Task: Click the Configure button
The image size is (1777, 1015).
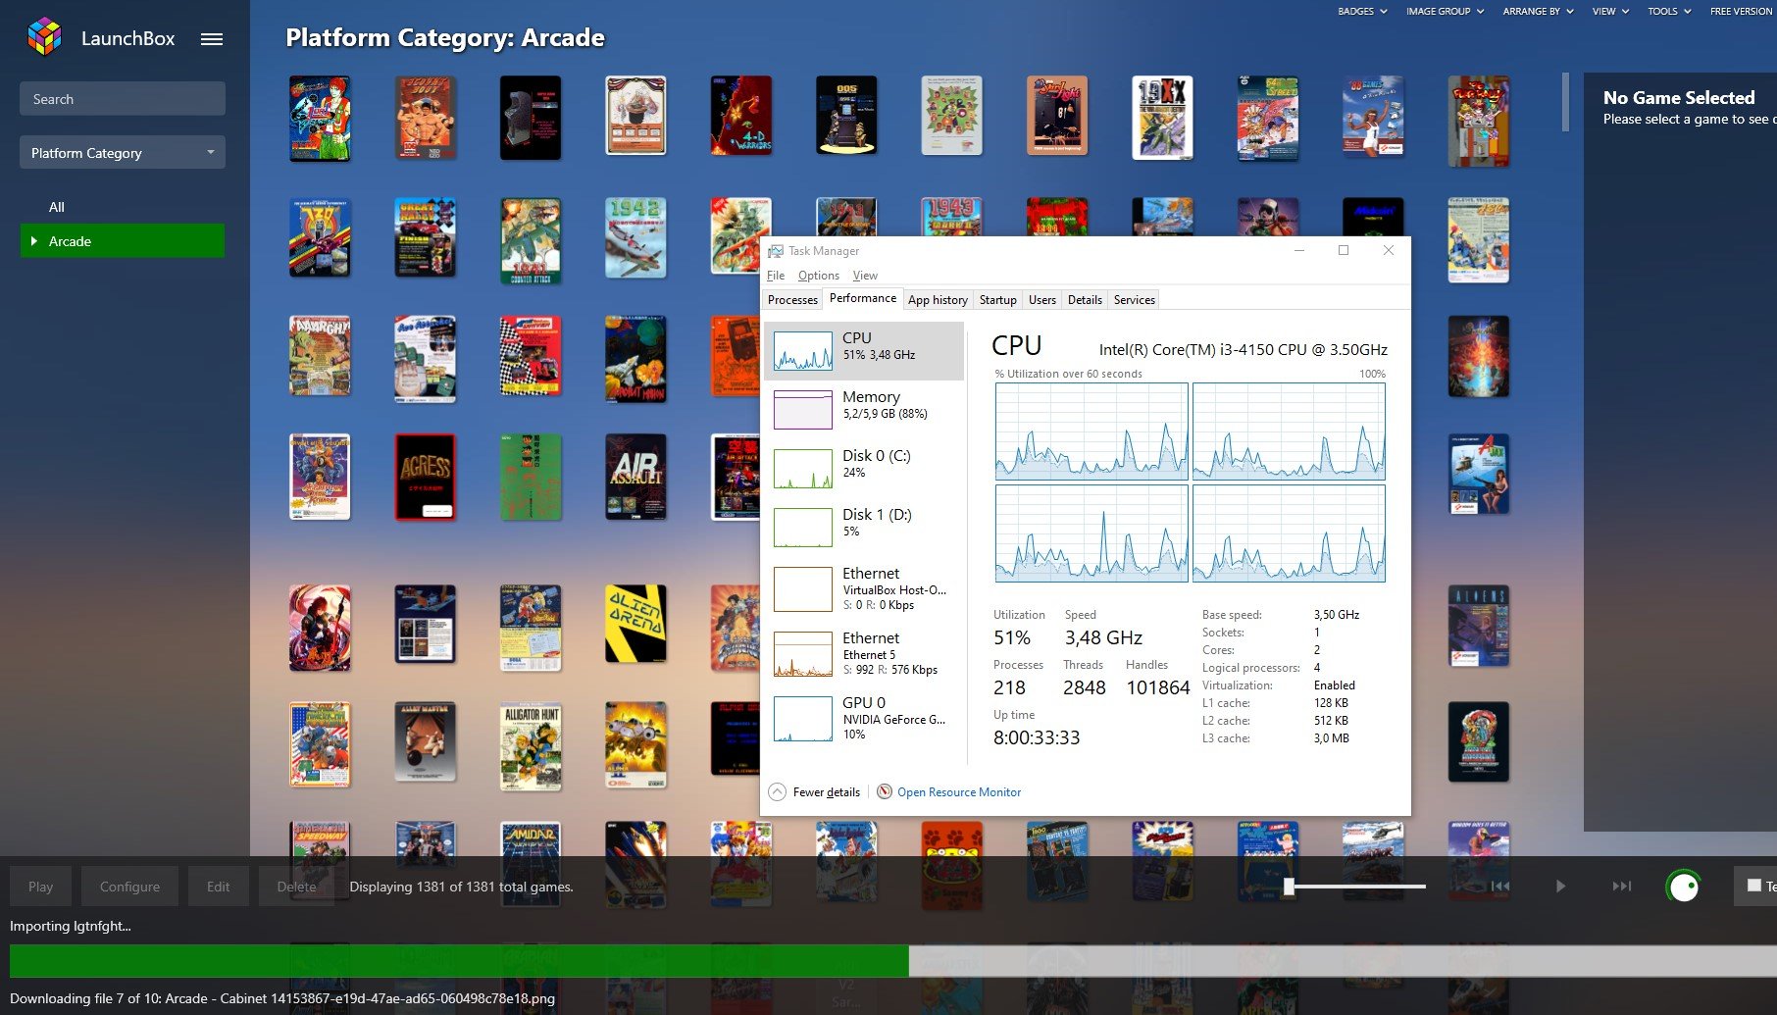Action: point(129,887)
